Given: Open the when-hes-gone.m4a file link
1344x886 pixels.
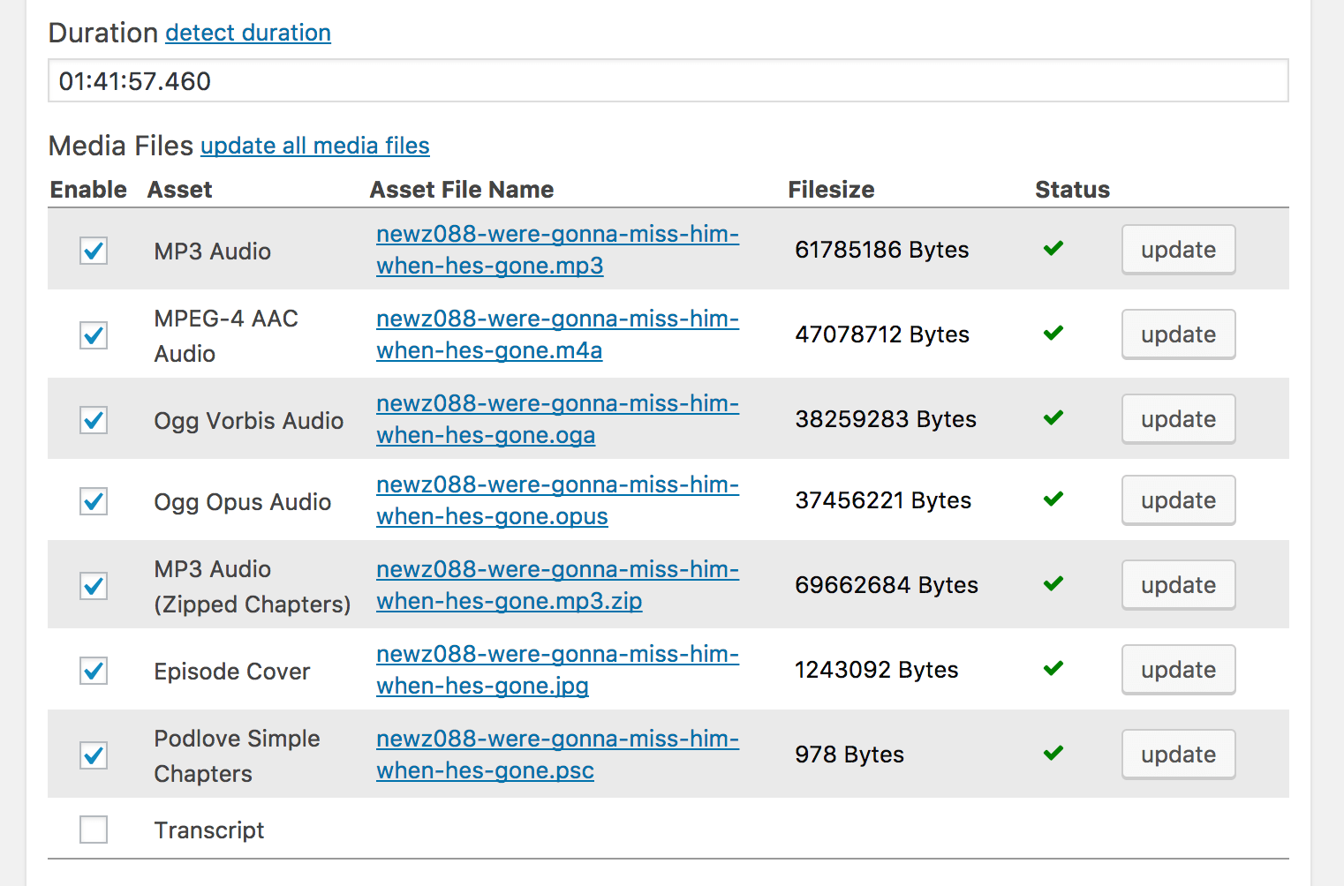Looking at the screenshot, I should coord(558,334).
